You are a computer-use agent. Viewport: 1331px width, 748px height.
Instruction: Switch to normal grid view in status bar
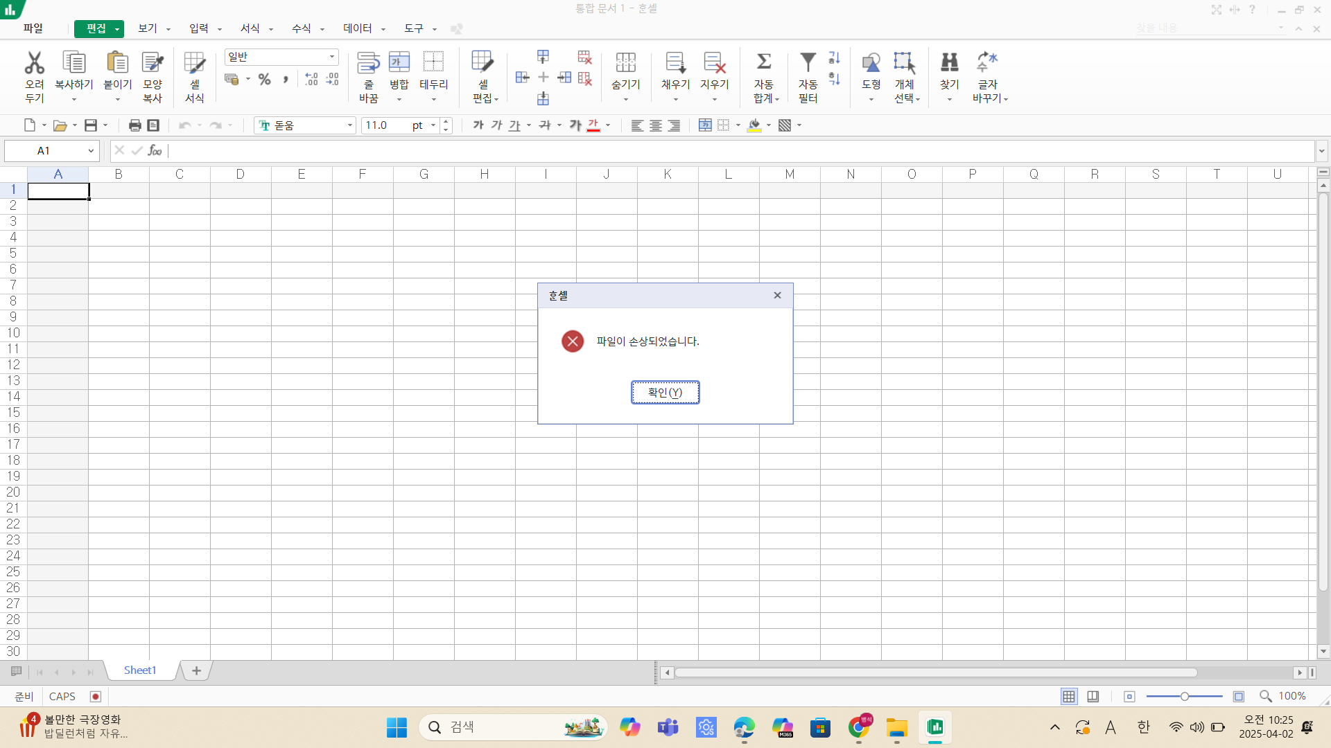click(x=1069, y=697)
